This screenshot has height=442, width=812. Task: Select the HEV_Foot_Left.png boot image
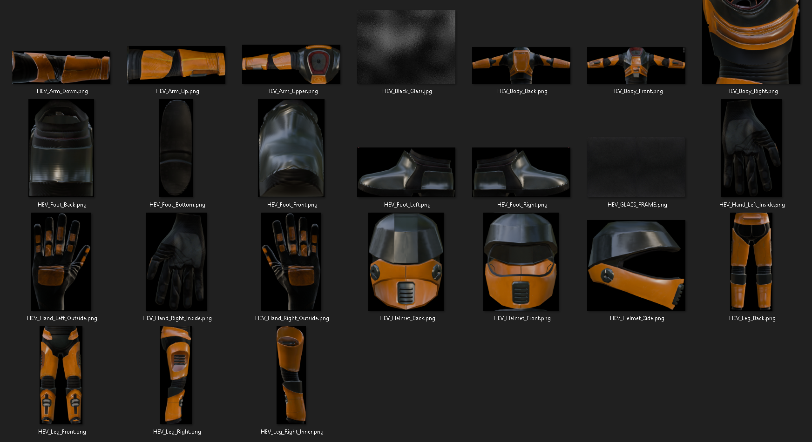pos(406,172)
